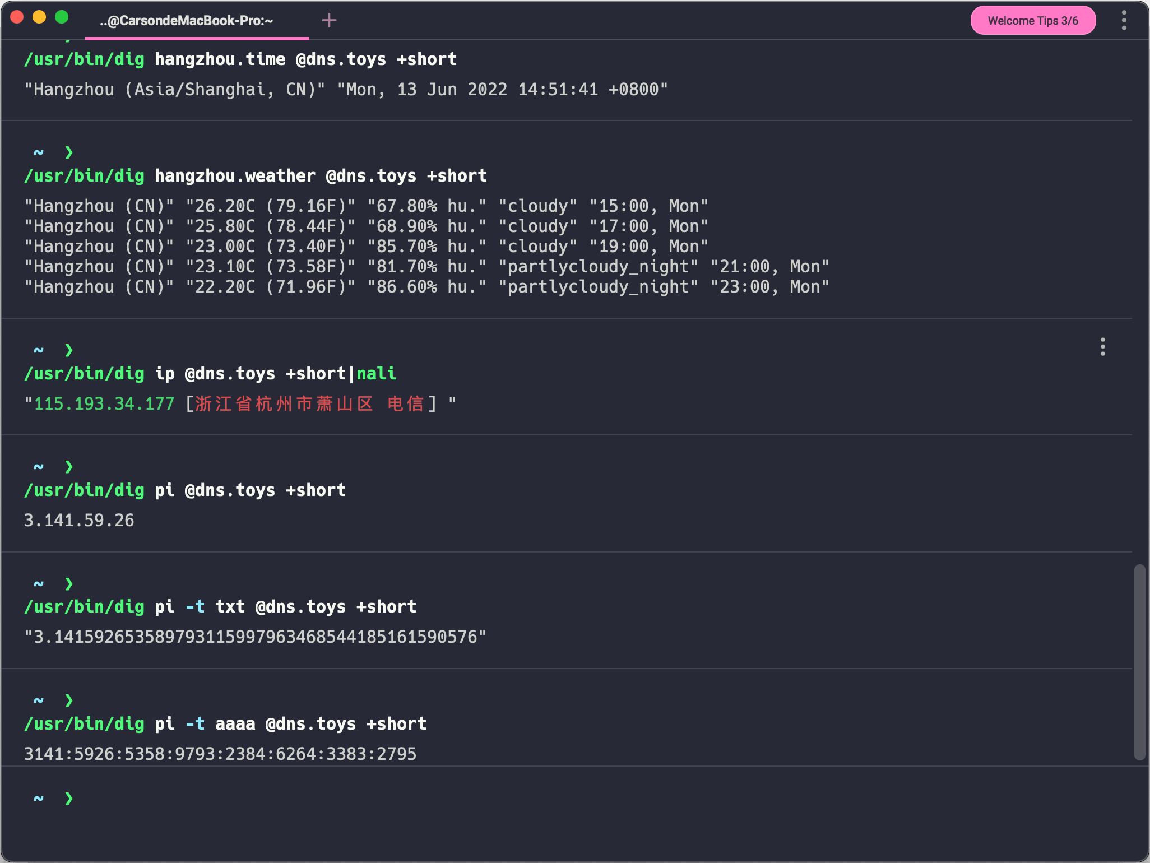
Task: Open the ip command block's options menu
Action: 1102,347
